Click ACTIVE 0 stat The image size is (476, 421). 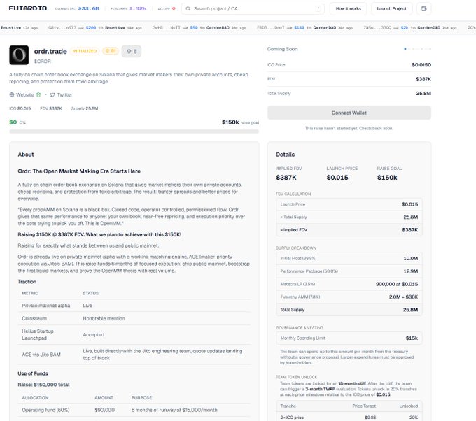pos(167,8)
